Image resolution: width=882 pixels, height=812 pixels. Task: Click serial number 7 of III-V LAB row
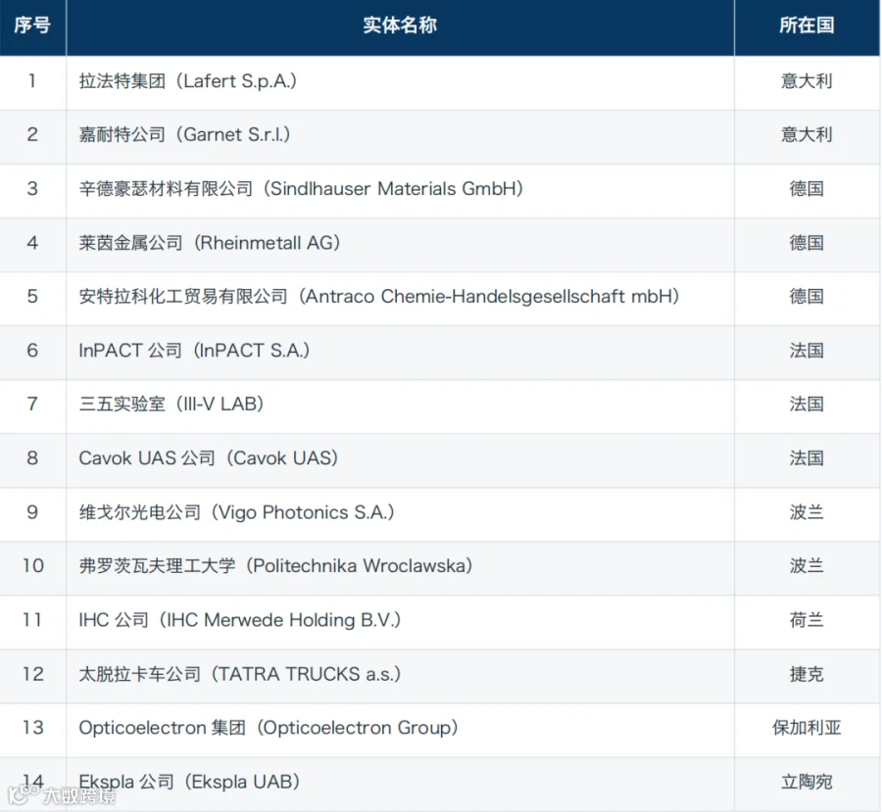[32, 405]
